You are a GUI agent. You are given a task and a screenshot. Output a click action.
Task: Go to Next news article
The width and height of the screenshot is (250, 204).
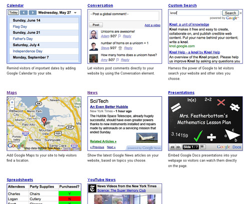111,147
